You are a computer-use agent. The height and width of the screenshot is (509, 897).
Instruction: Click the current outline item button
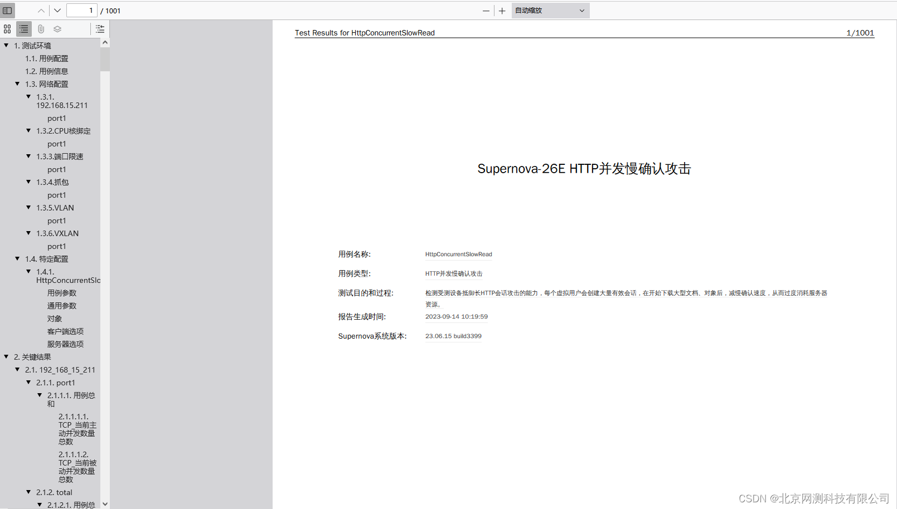[x=100, y=29]
